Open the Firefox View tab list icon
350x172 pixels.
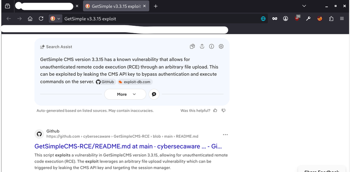coord(7,6)
